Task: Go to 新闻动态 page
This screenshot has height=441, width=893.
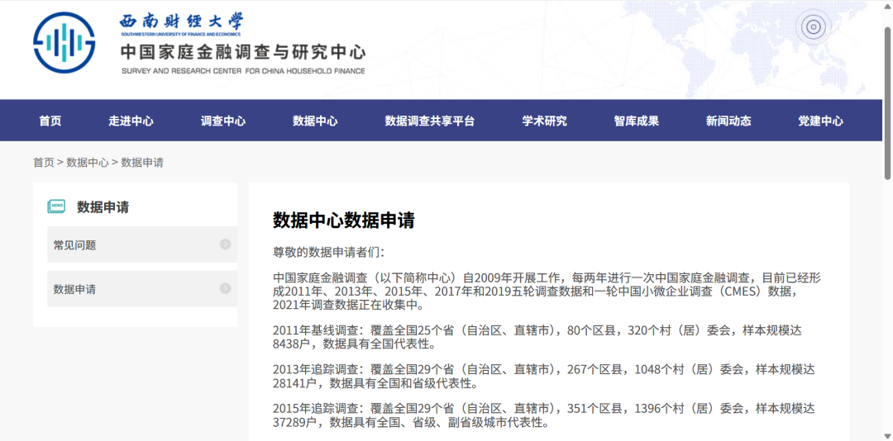Action: (728, 121)
